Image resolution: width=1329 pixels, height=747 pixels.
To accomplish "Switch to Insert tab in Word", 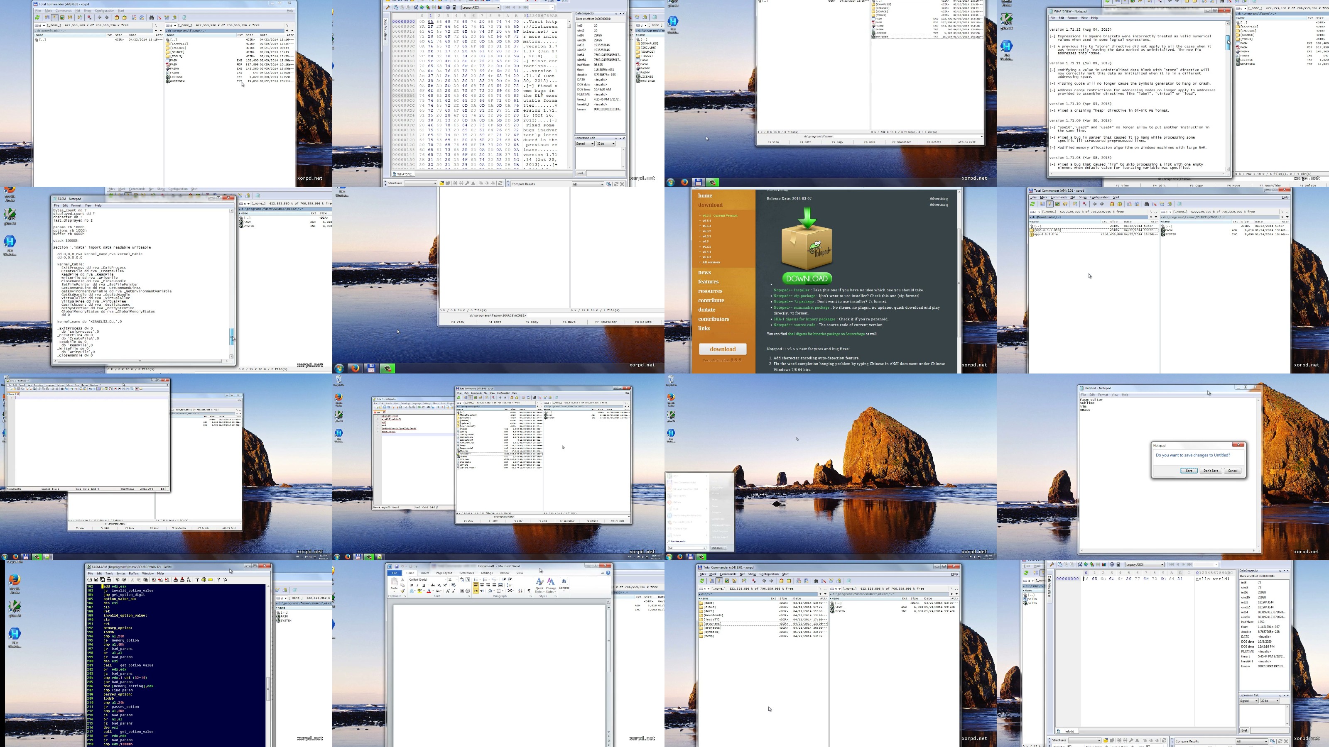I will point(425,573).
